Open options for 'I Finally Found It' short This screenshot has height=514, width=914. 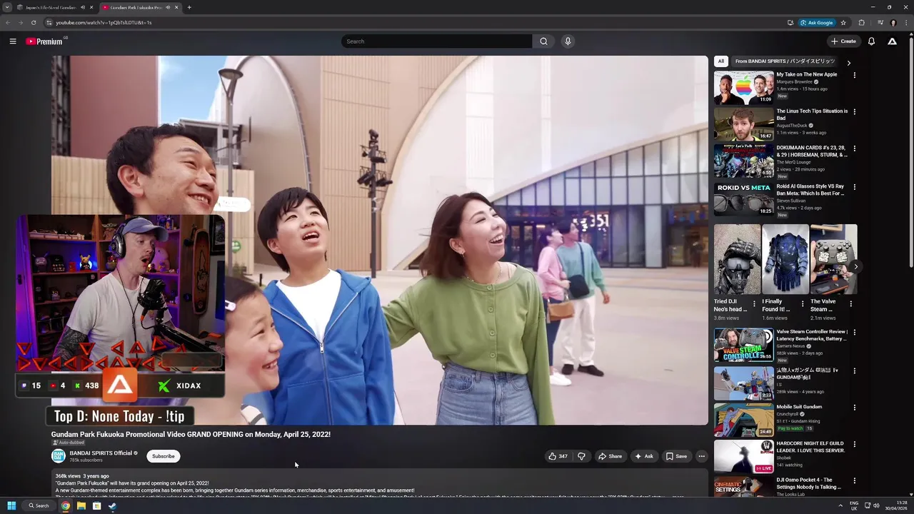coord(802,303)
